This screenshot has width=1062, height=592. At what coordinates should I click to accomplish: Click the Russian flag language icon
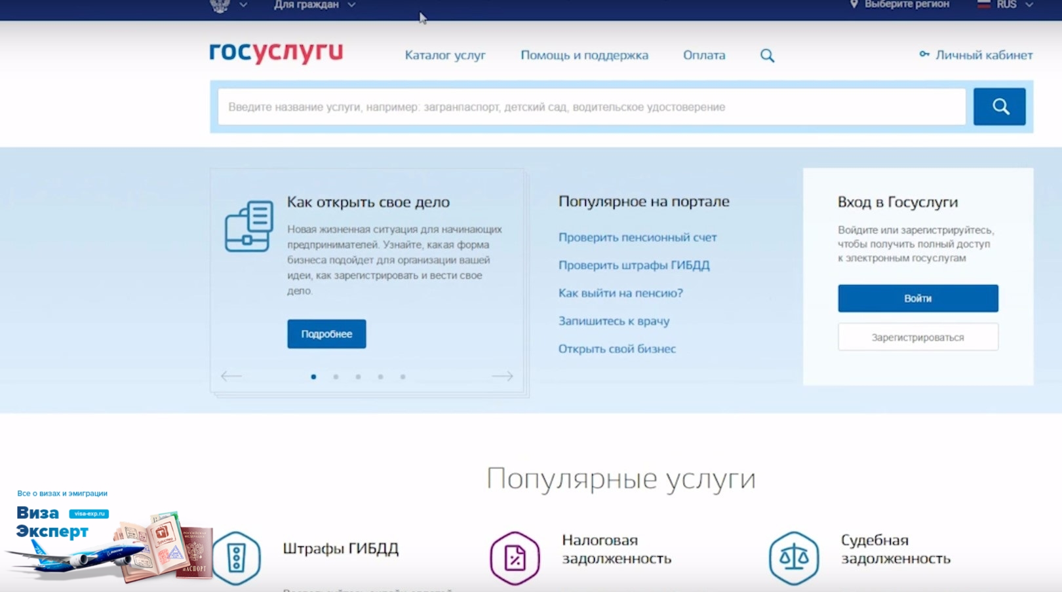click(984, 4)
